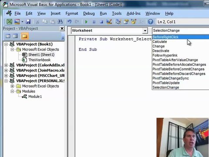The width and height of the screenshot is (209, 157).
Task: Toggle the Design Mode icon
Action: click(x=109, y=22)
